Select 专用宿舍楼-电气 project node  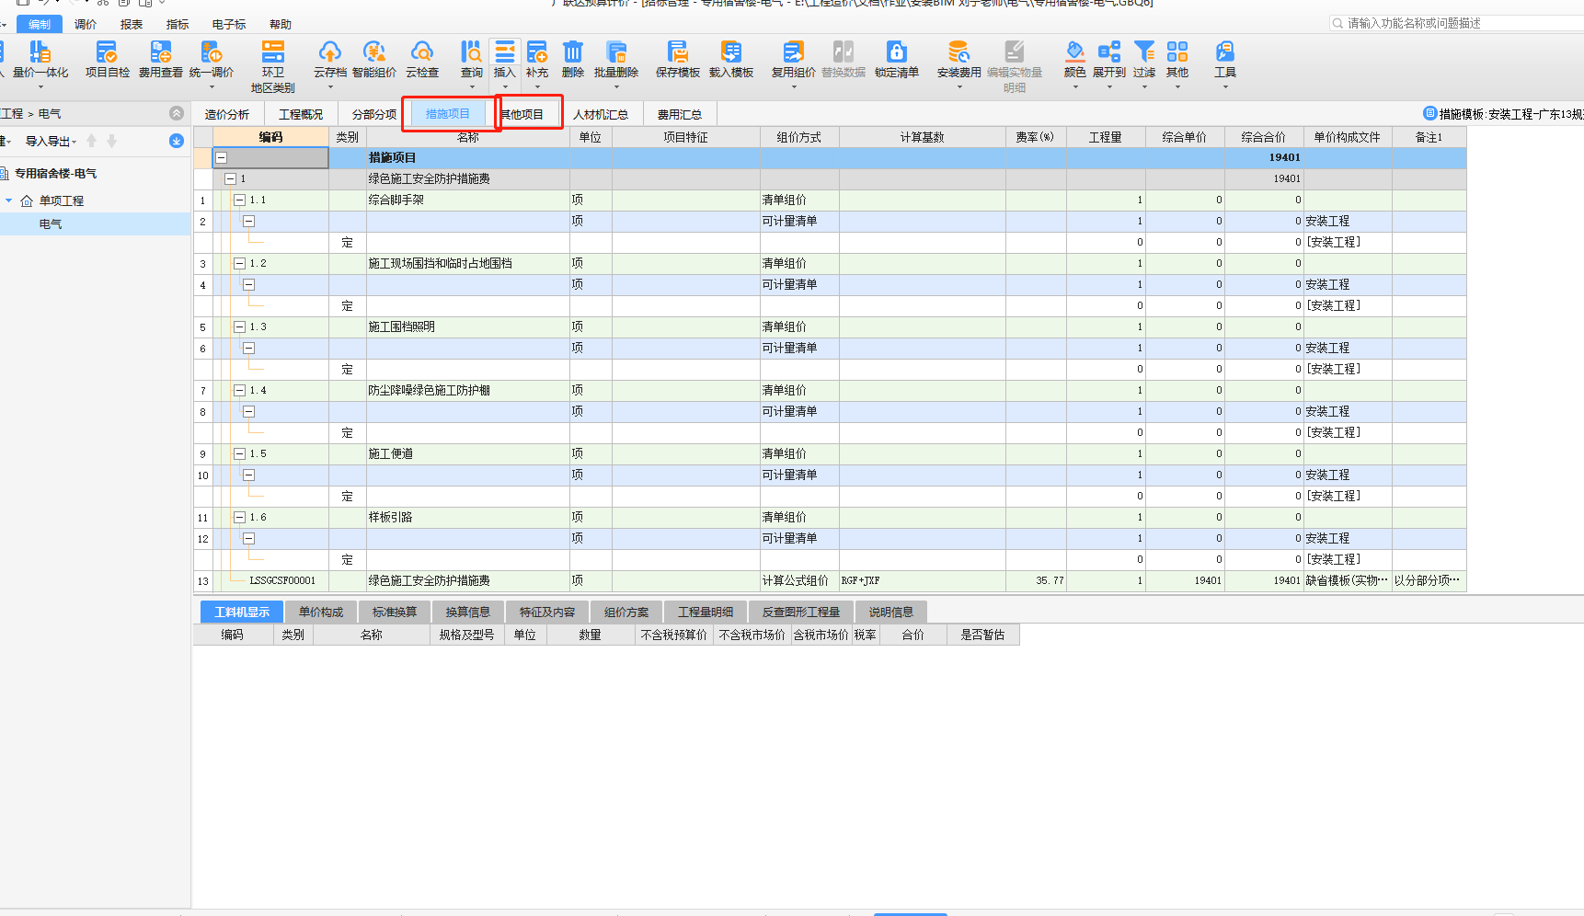[55, 173]
